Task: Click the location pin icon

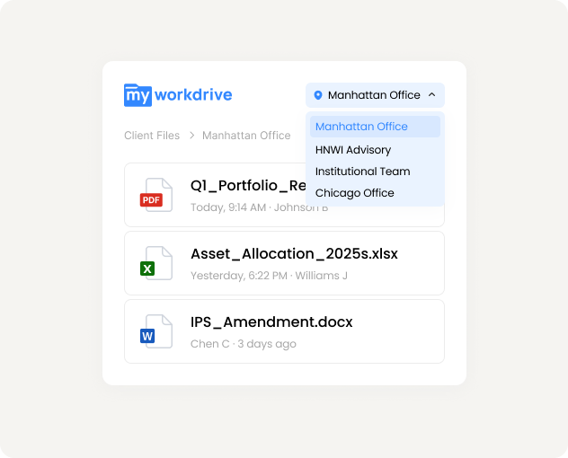Action: click(x=318, y=95)
